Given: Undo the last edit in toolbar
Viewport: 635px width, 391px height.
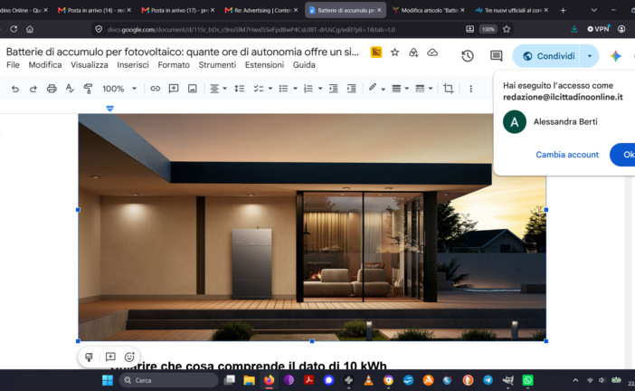Looking at the screenshot, I should (15, 89).
